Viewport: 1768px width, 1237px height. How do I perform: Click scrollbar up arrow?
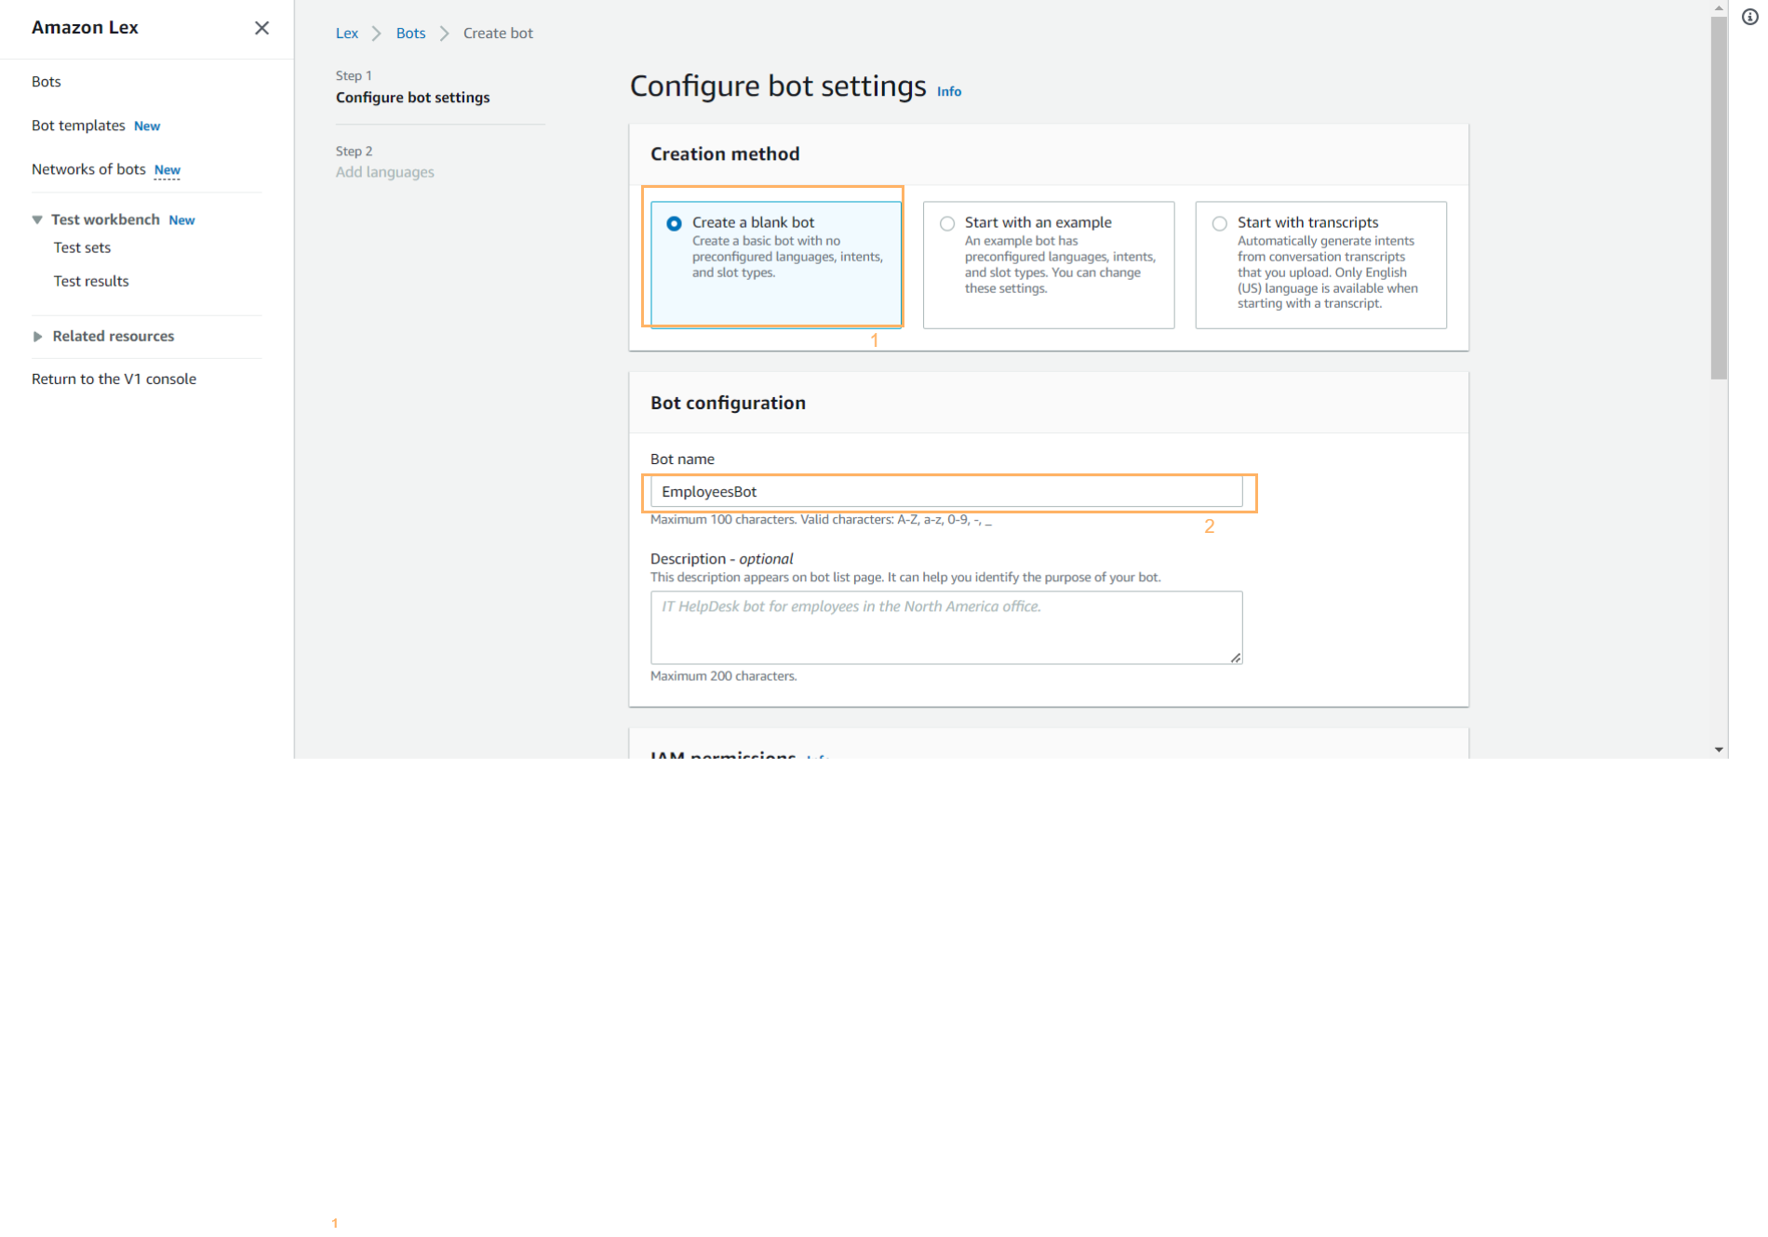1719,8
